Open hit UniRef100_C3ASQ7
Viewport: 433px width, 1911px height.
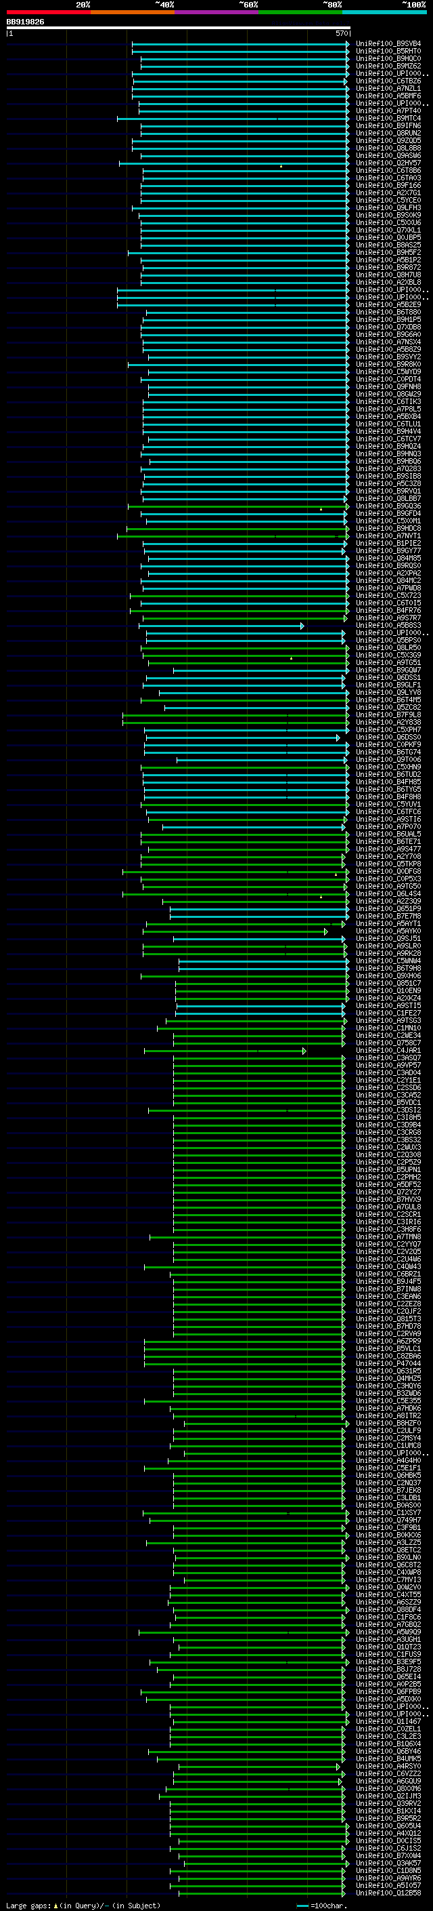[388, 1058]
